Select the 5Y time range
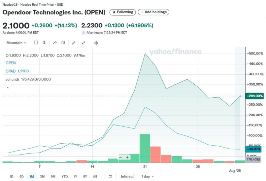This screenshot has height=181, width=266. point(85,176)
